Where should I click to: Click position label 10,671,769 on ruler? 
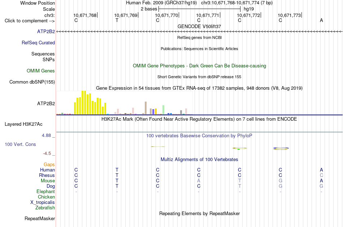[x=126, y=15]
